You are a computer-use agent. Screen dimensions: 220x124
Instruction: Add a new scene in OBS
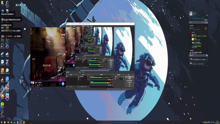pyautogui.click(x=67, y=87)
